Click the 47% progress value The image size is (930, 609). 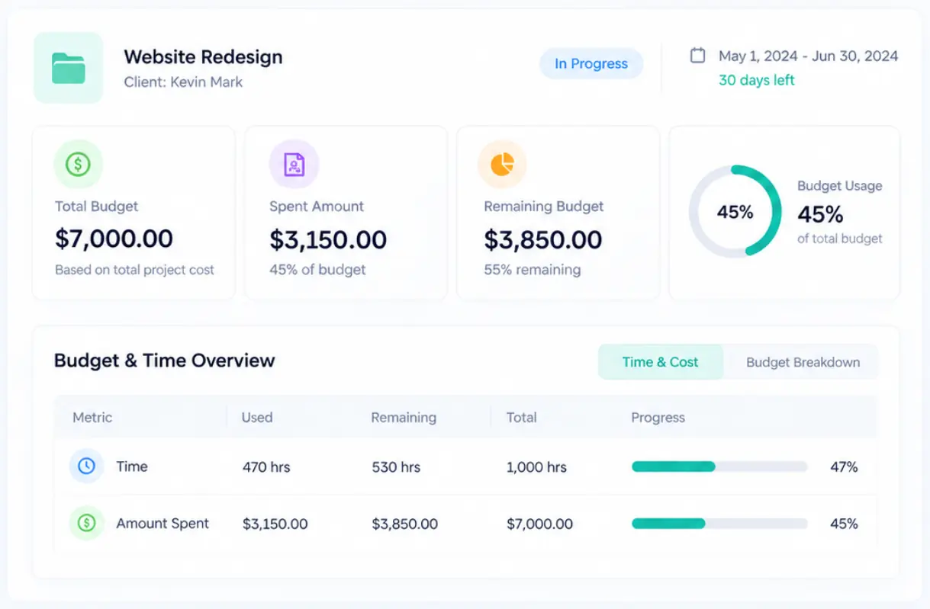pyautogui.click(x=844, y=467)
